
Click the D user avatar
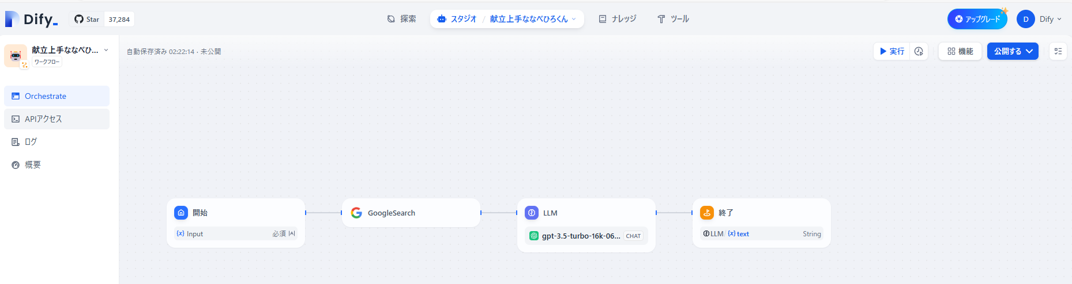(x=1025, y=19)
